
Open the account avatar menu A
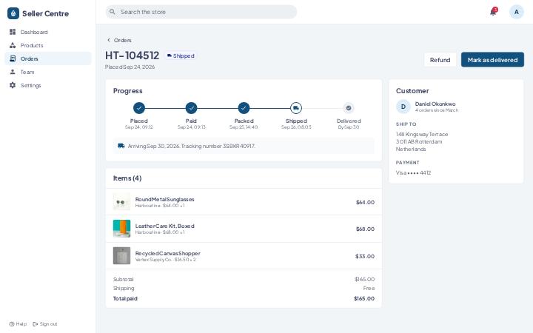pos(517,12)
